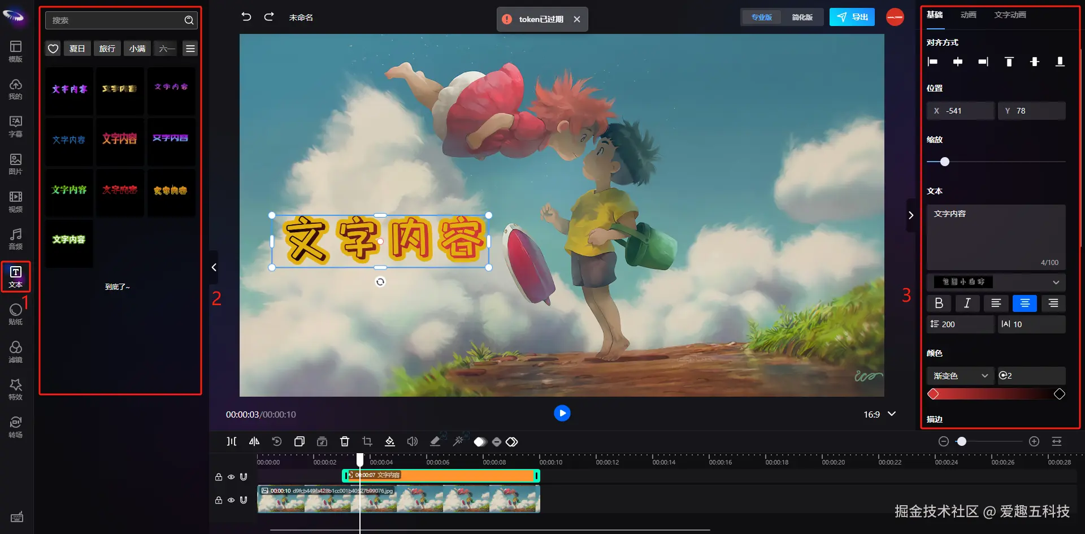This screenshot has width=1085, height=534.
Task: Show favorites with the heart icon
Action: pyautogui.click(x=53, y=49)
